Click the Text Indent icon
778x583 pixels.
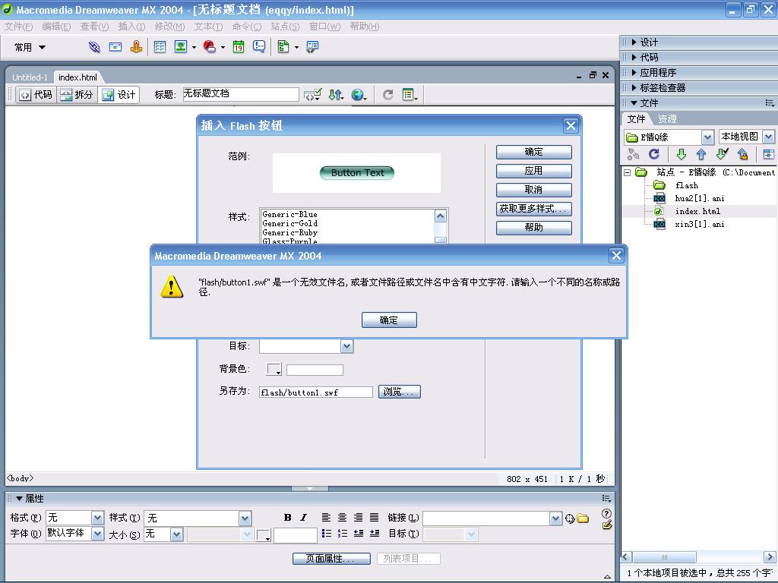tap(375, 534)
